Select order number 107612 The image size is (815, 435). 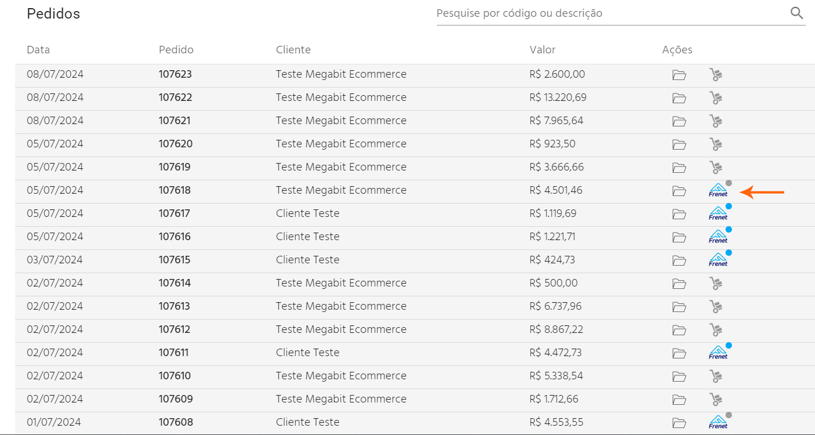pos(175,329)
